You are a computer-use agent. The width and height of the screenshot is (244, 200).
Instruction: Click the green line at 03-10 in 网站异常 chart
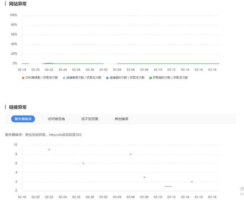pyautogui.click(x=158, y=64)
